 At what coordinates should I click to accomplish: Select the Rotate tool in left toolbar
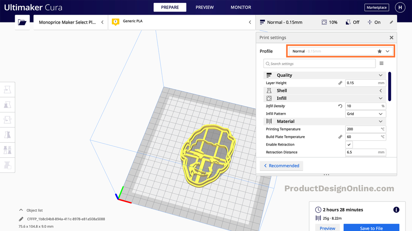[x=7, y=120]
